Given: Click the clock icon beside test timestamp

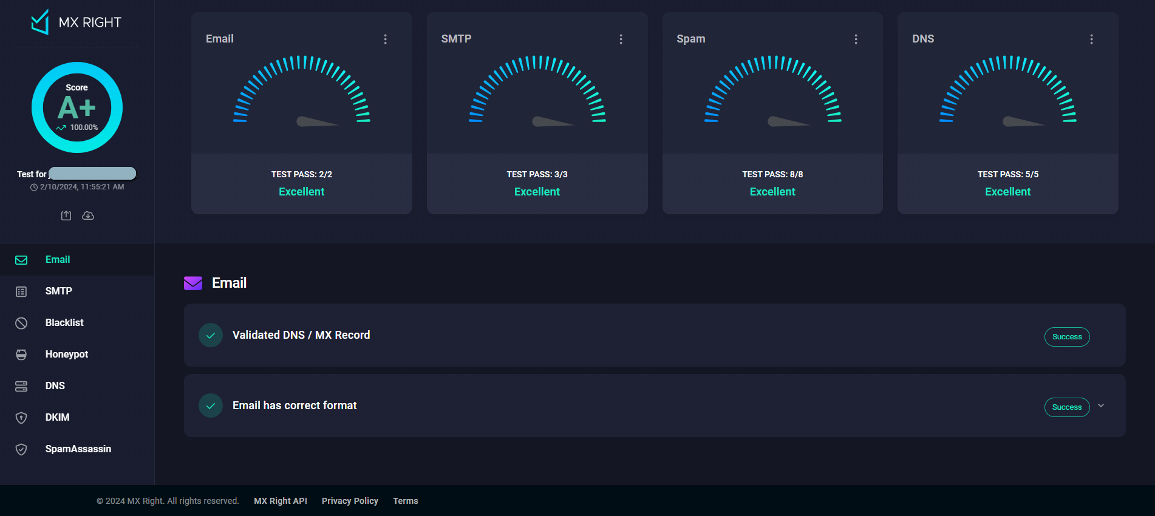Looking at the screenshot, I should (x=34, y=187).
